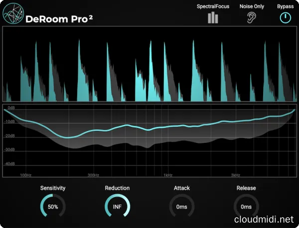Screen dimensions: 299x228
Task: Click the Reduction knob showing INF
Action: (x=117, y=206)
